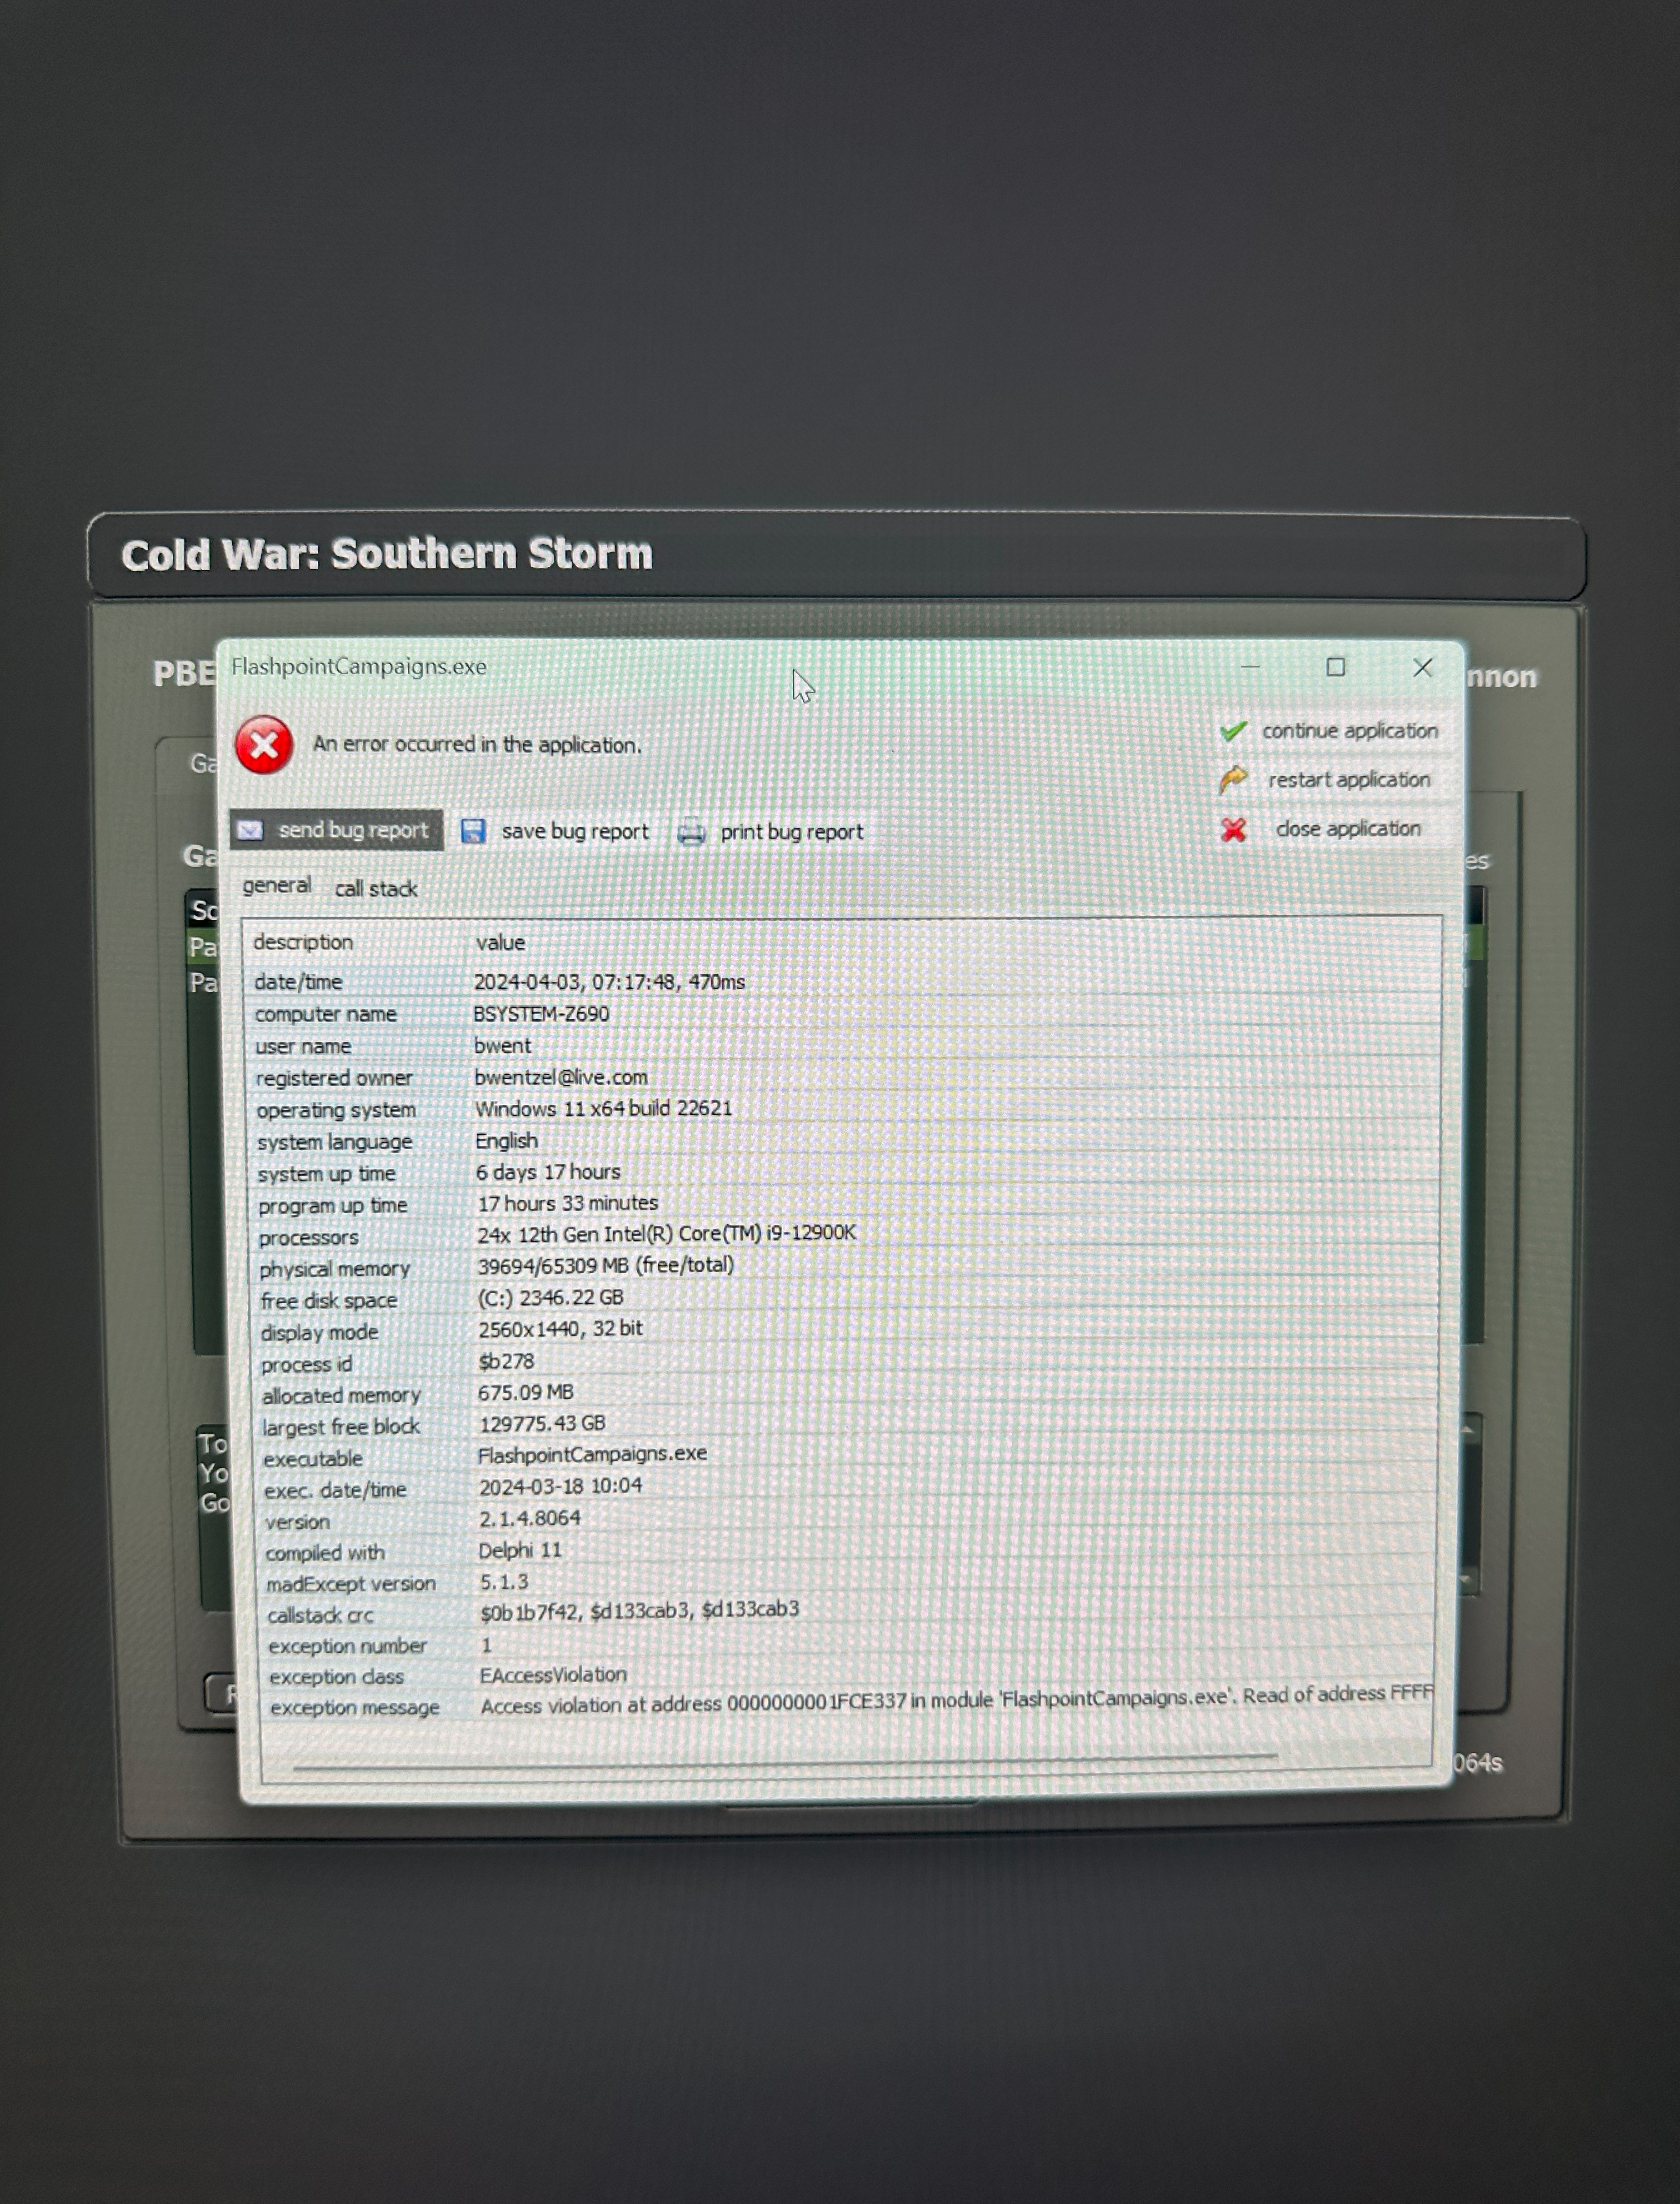Minimize the FlashpointCampaigns.exe dialog
Image resolution: width=1680 pixels, height=2204 pixels.
pos(1250,666)
